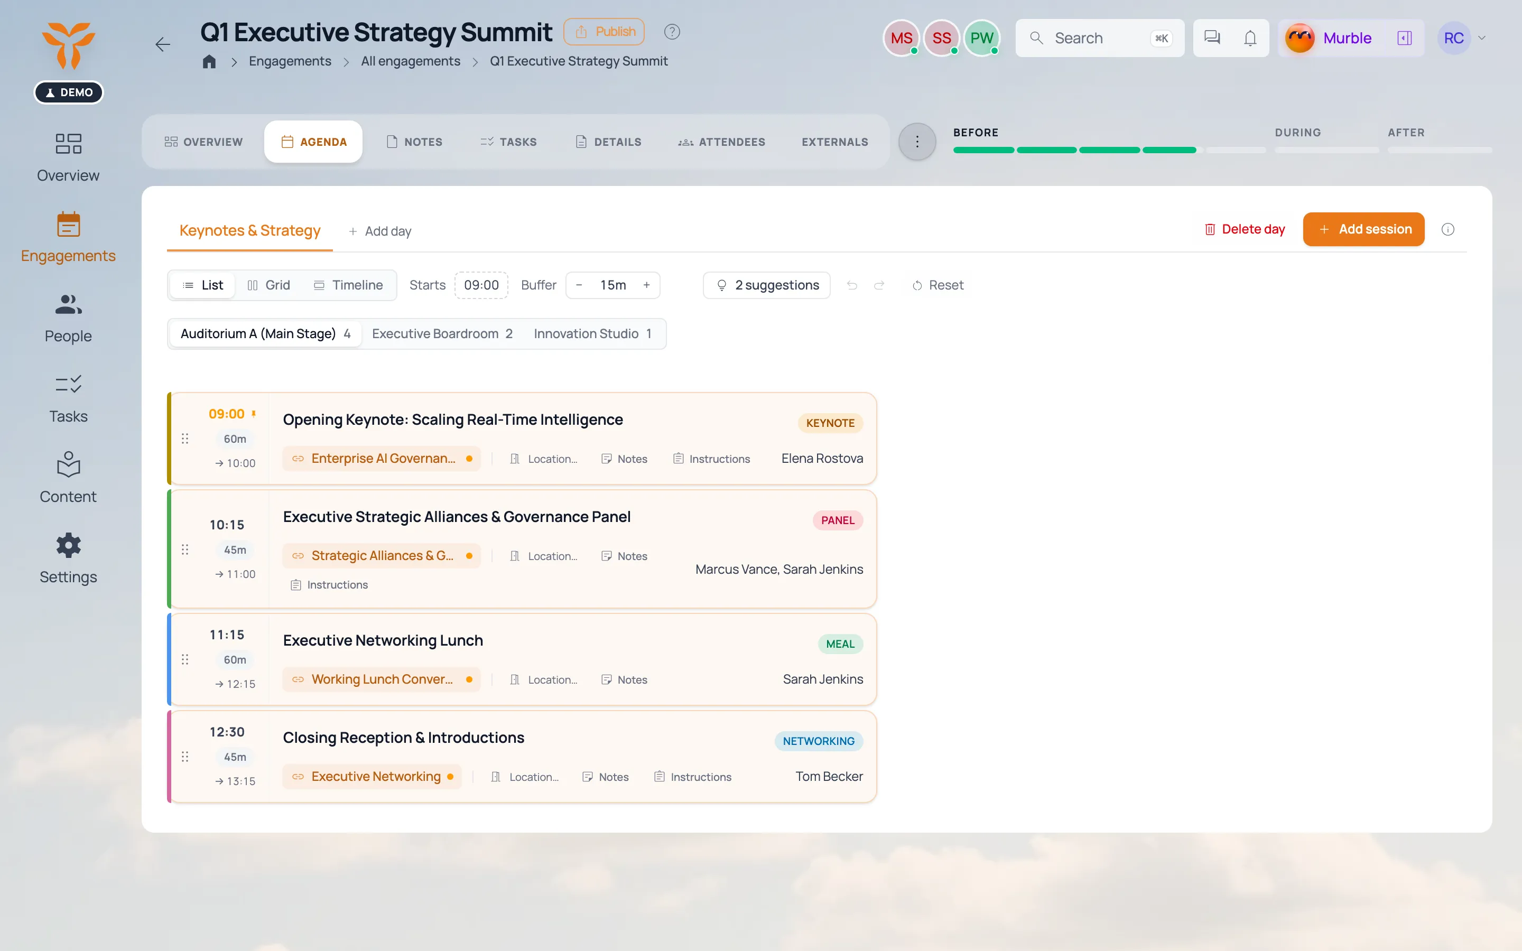Click the Publish button
The image size is (1522, 951).
[x=604, y=32]
